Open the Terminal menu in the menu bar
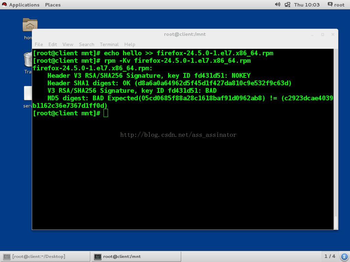 109,44
